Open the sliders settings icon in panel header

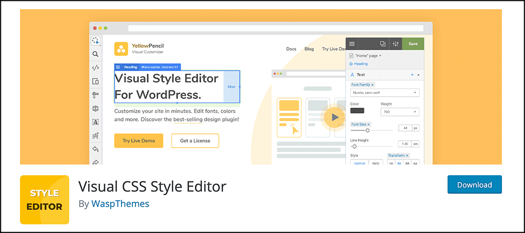(396, 44)
